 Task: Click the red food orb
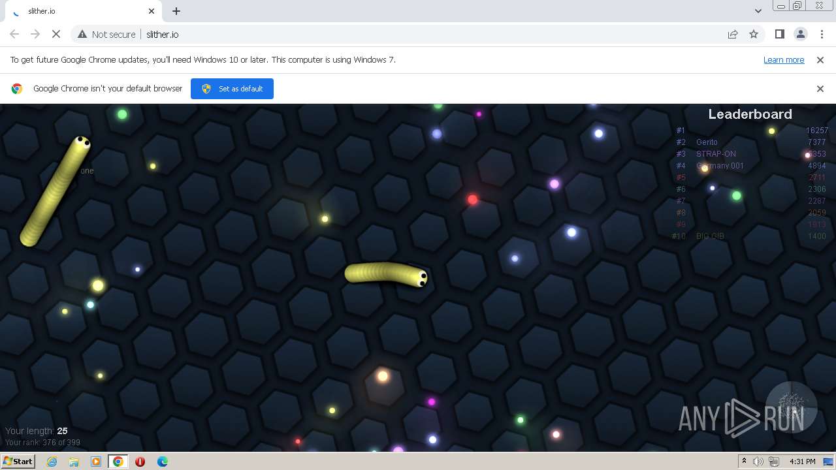(x=472, y=200)
